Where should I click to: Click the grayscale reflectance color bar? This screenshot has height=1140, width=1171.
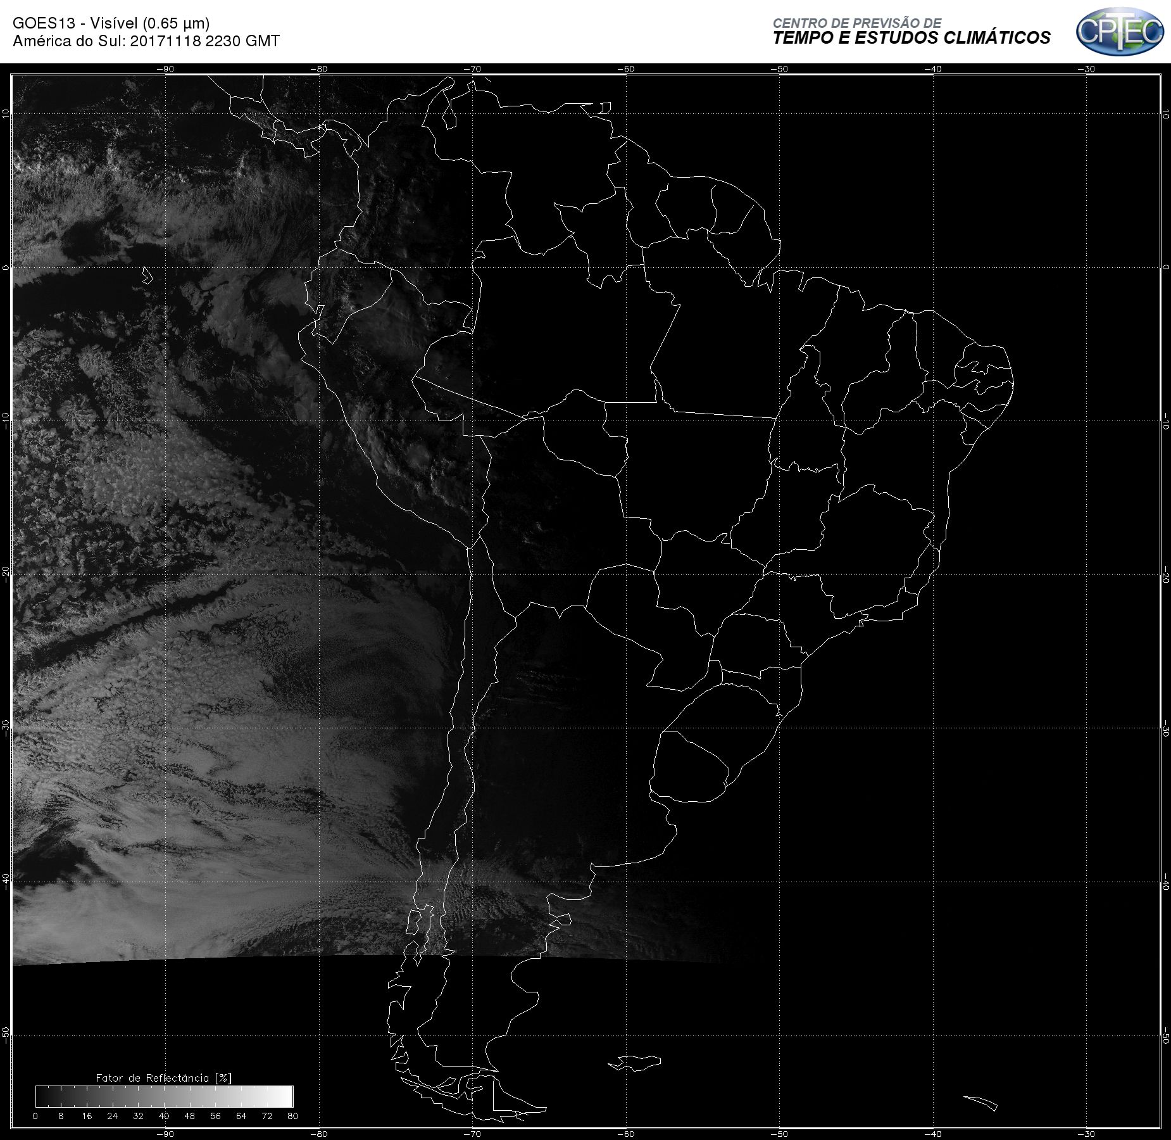[x=164, y=1096]
